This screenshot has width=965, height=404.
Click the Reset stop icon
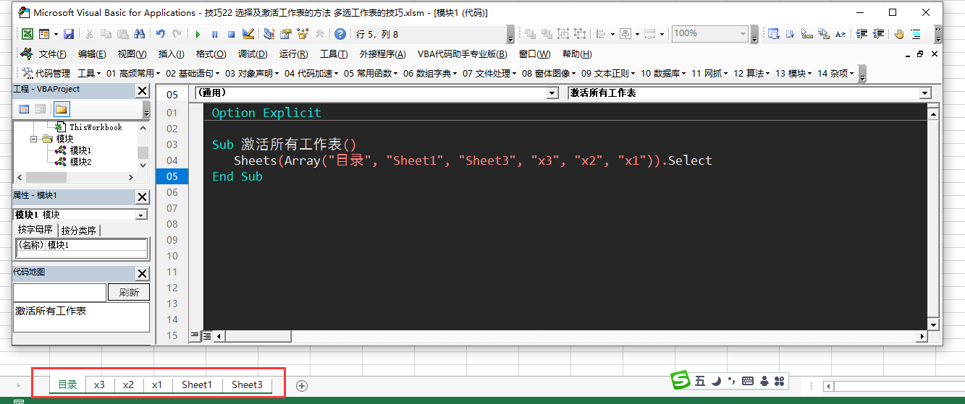click(x=231, y=34)
